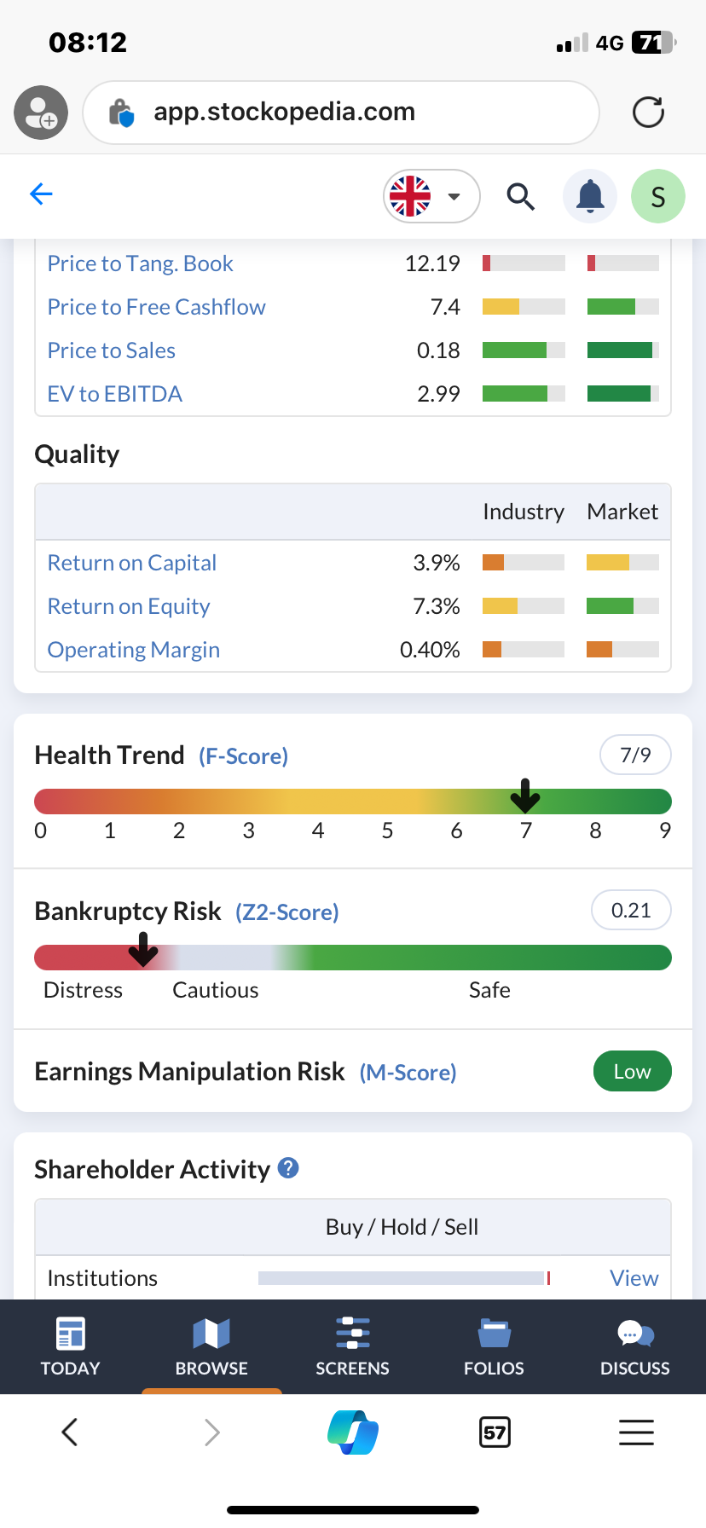Open notifications bell icon
Image resolution: width=706 pixels, height=1528 pixels.
point(590,196)
